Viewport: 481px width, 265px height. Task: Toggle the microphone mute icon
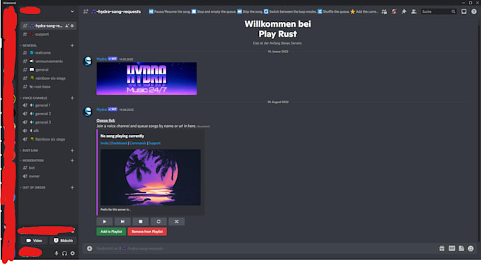[x=57, y=254]
